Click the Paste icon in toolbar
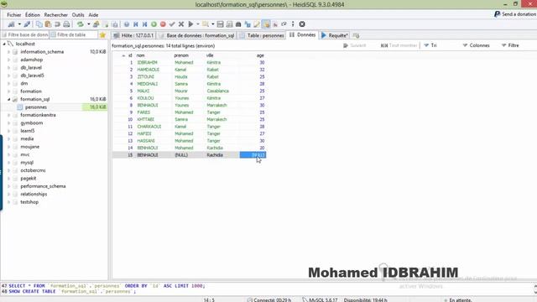Viewport: 537px width, 302px height. (48, 24)
